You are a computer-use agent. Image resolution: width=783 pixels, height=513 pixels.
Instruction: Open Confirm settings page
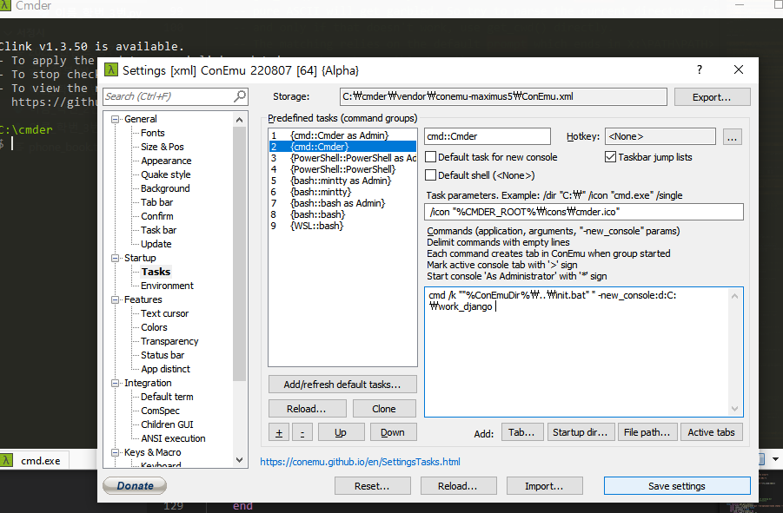[156, 216]
